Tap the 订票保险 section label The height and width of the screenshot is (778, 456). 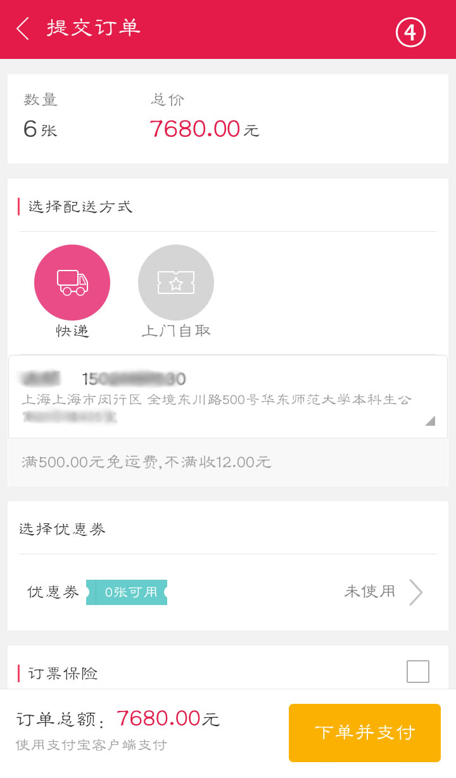coord(63,673)
